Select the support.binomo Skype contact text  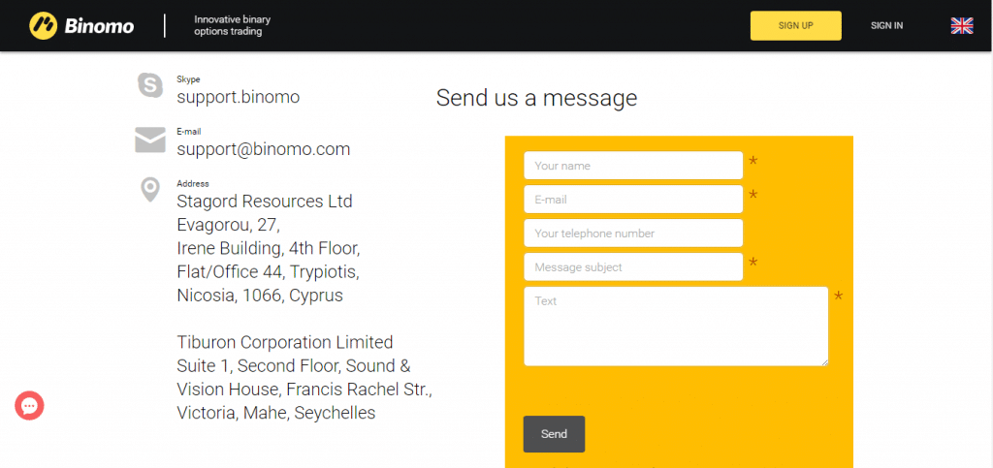pos(239,97)
